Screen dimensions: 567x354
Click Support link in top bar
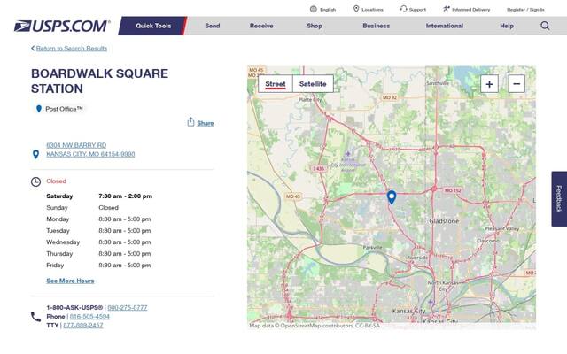click(x=417, y=10)
